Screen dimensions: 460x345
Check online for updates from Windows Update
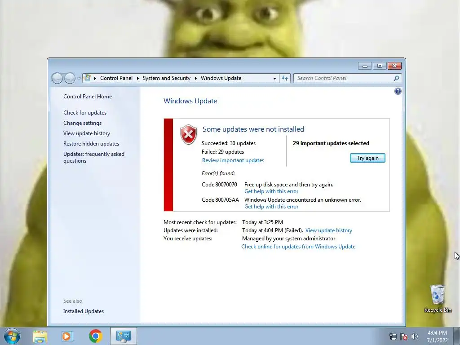coord(298,247)
